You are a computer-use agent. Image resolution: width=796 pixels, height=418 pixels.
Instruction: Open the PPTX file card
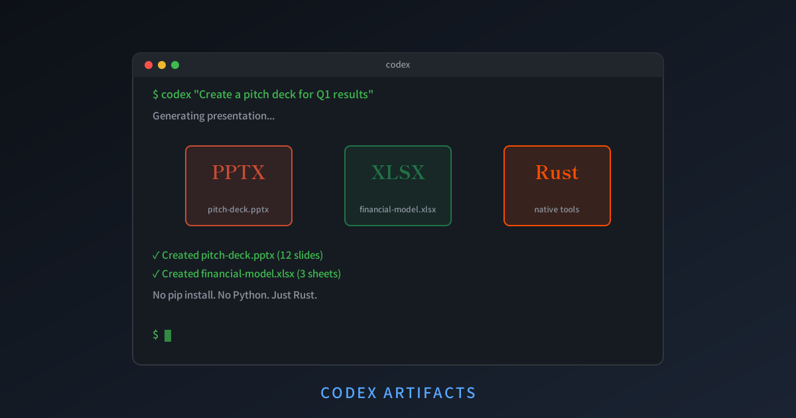pos(239,186)
